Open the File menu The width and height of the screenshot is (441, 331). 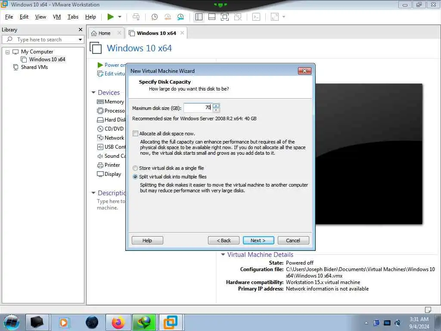click(9, 17)
